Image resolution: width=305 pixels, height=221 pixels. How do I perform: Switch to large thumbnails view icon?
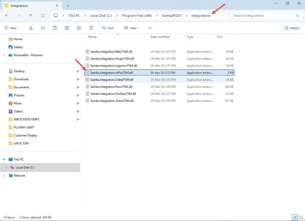pyautogui.click(x=300, y=217)
